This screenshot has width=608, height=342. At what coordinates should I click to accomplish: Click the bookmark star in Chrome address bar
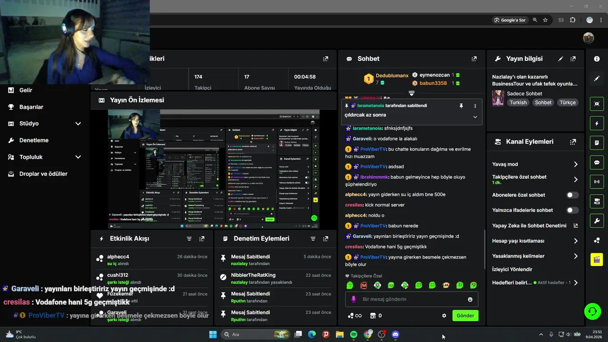[545, 20]
